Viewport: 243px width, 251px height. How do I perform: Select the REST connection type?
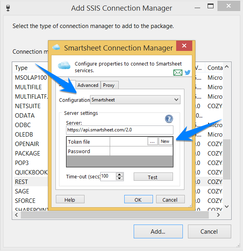[21, 182]
